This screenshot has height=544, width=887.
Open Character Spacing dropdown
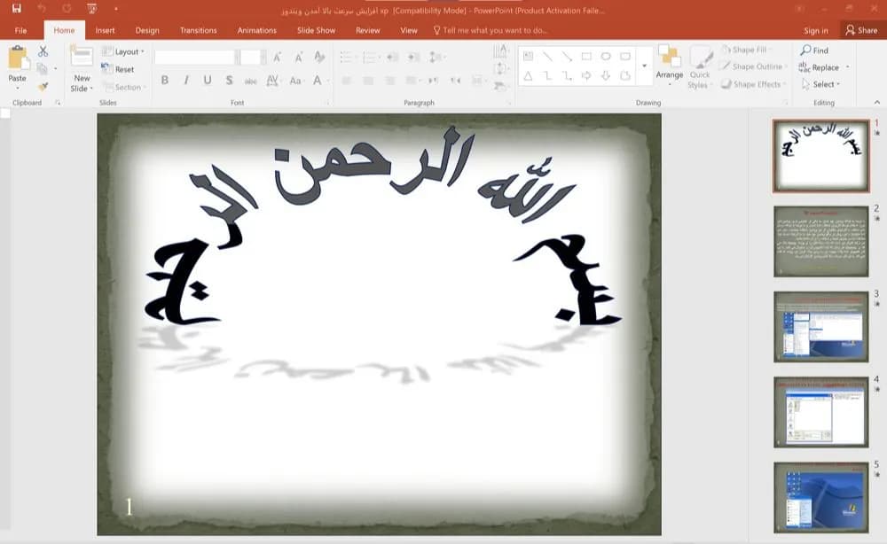273,81
